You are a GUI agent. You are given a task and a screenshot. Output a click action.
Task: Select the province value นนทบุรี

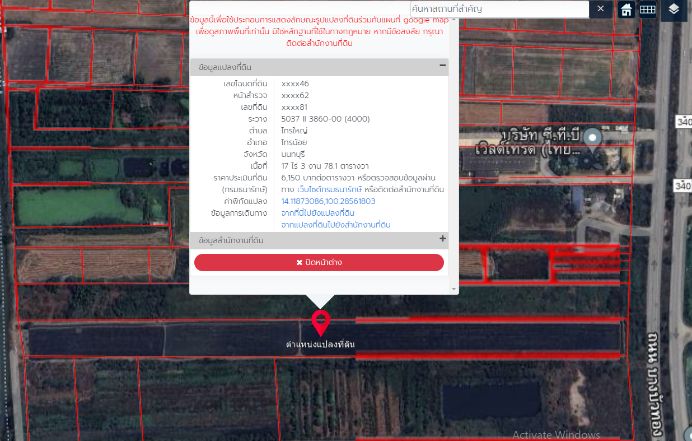[x=293, y=154]
